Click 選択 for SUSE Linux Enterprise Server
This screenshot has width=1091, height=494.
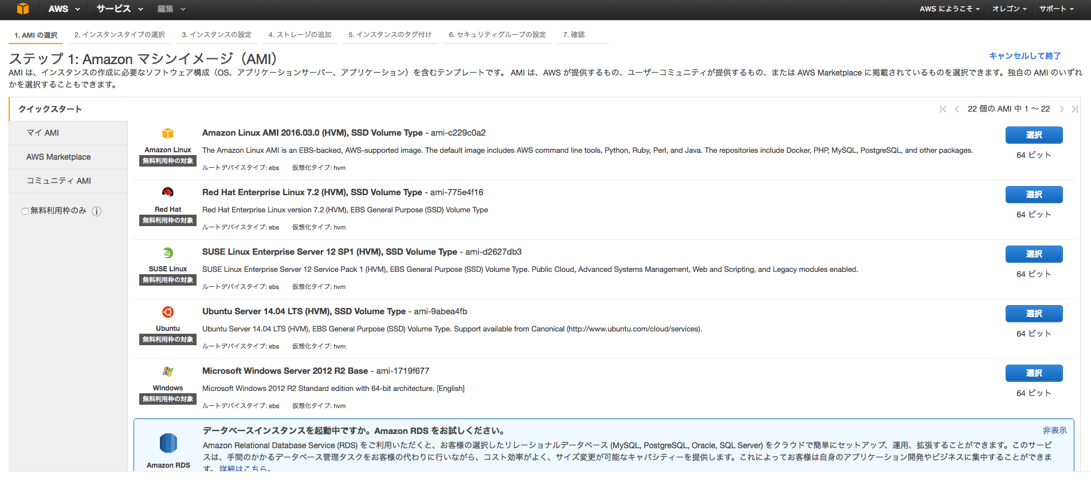tap(1034, 254)
